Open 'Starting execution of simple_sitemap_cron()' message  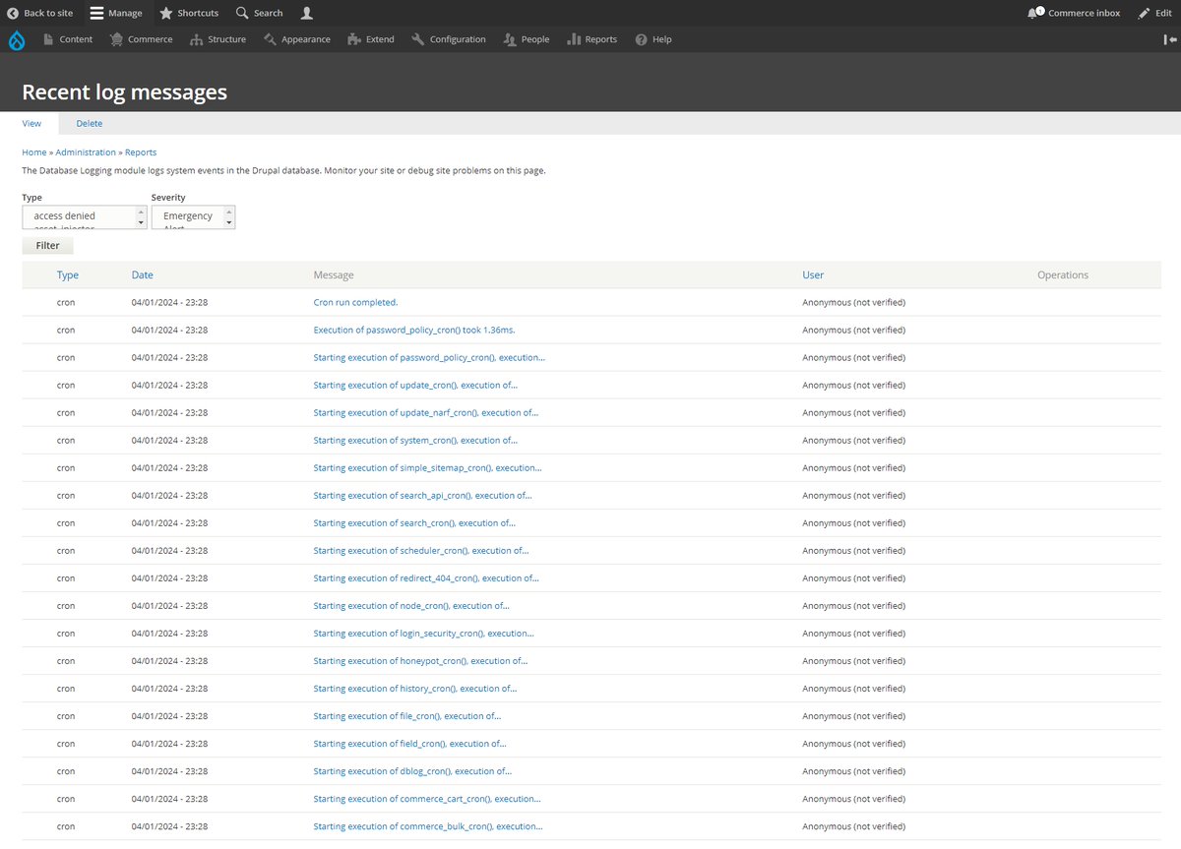pyautogui.click(x=427, y=468)
